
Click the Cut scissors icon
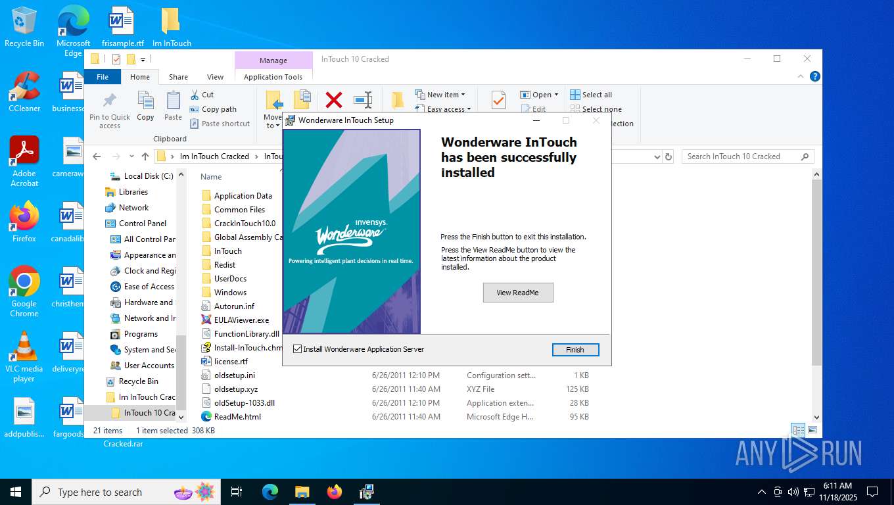(x=195, y=95)
